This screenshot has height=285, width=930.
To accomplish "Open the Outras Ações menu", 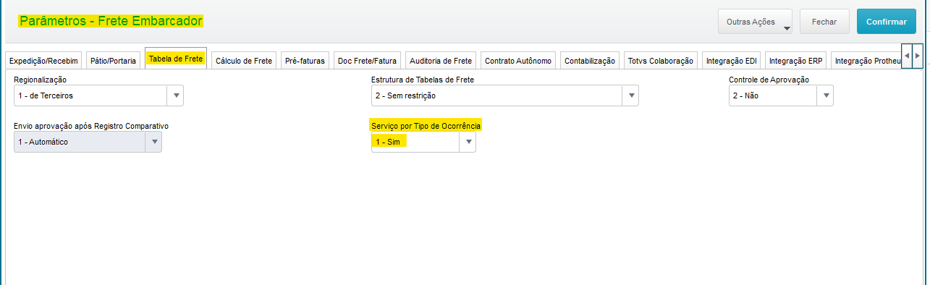I will [755, 22].
